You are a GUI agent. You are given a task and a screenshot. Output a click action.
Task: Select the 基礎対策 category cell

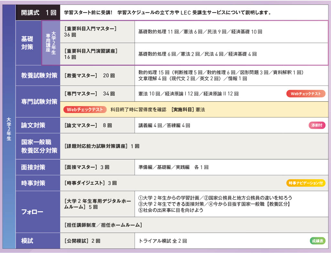[x=28, y=43]
